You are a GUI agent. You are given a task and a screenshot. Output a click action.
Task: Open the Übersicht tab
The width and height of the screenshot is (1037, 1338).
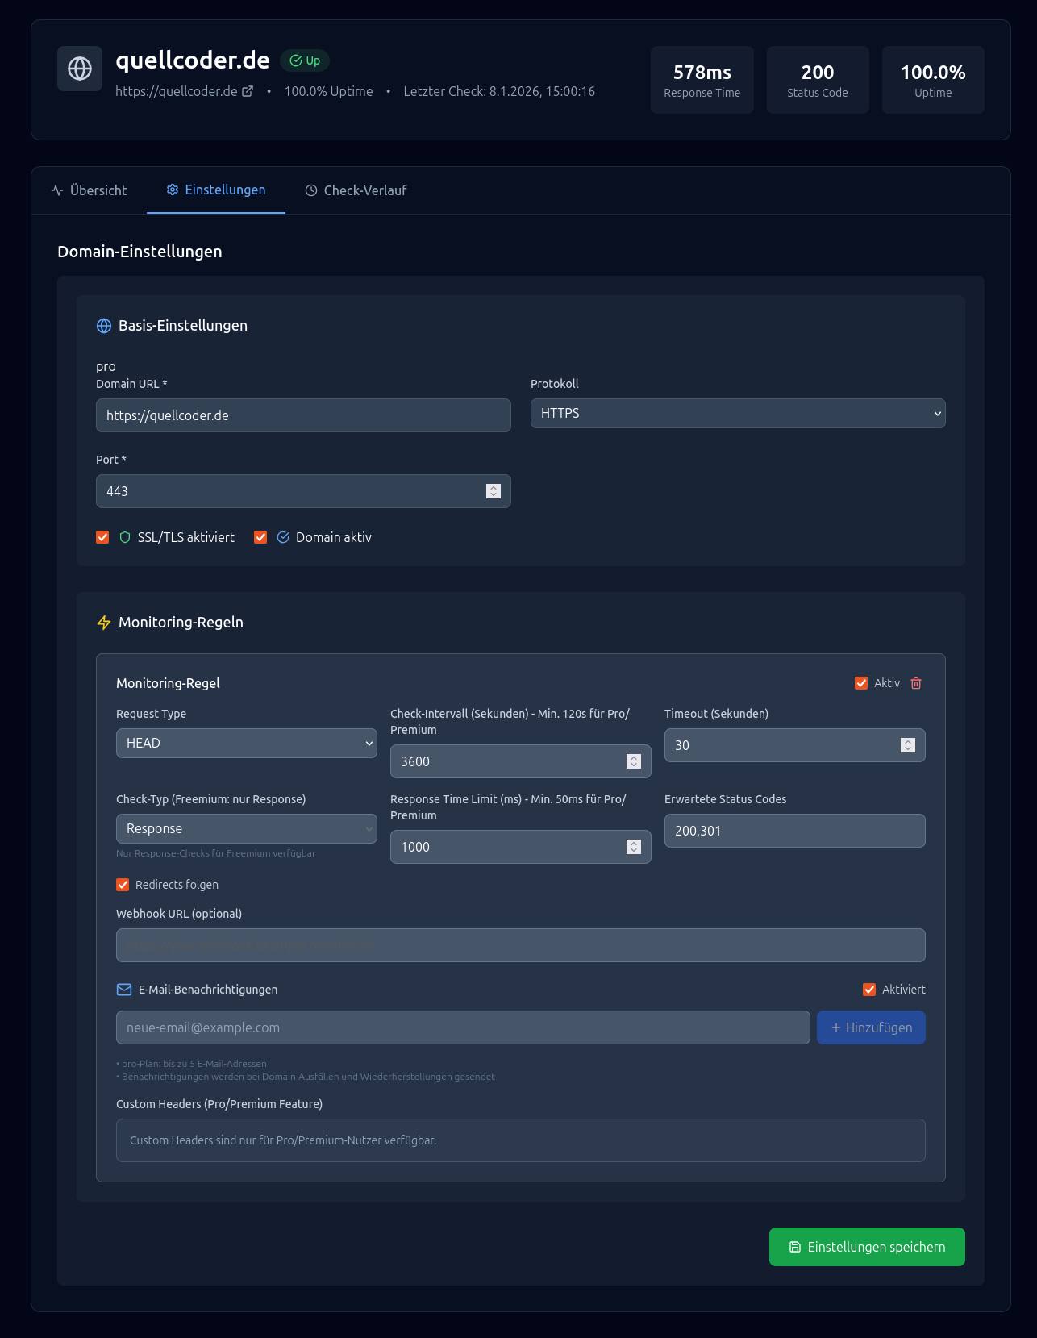(89, 190)
